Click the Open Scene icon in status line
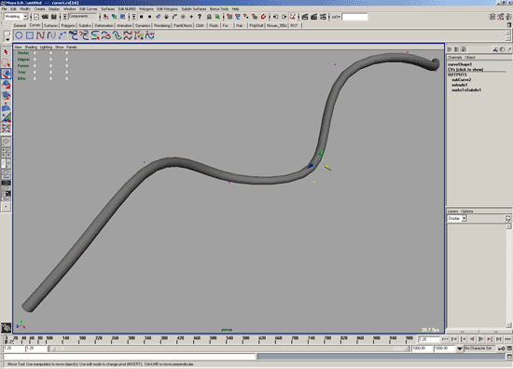The height and width of the screenshot is (369, 513). pyautogui.click(x=45, y=17)
